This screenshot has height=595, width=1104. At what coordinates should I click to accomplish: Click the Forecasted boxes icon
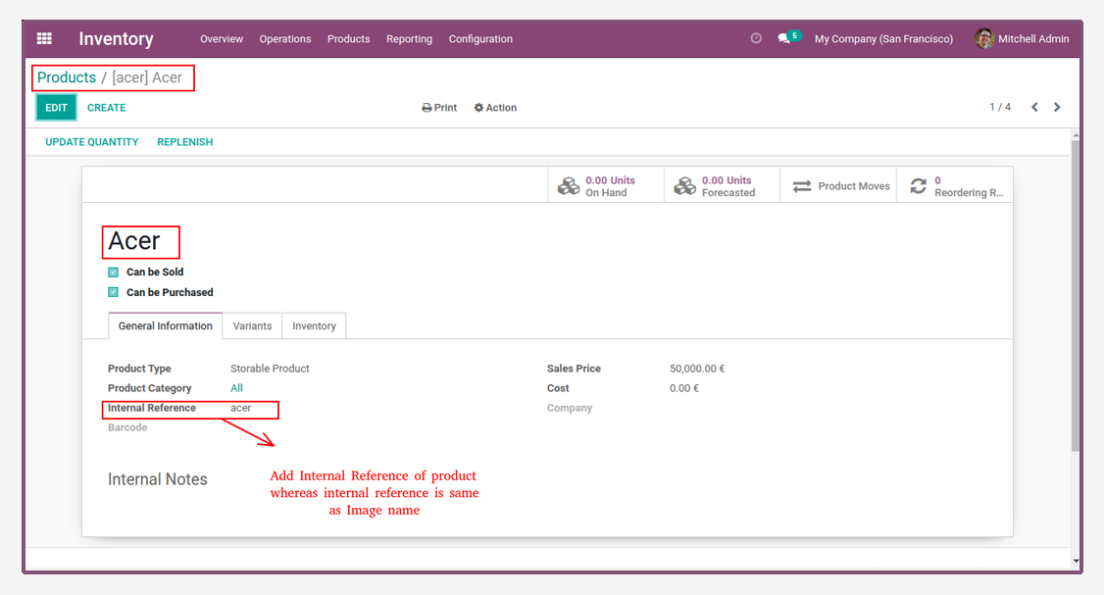(684, 186)
